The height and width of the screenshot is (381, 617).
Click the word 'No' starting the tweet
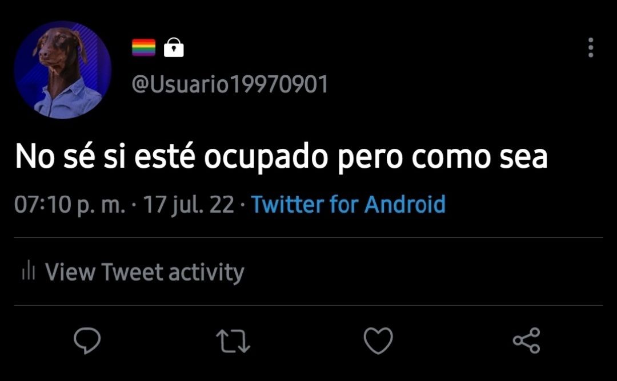(35, 157)
